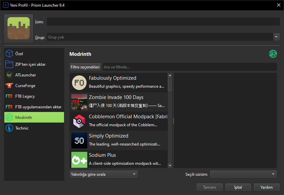Click the Filtre seçenekleri button

[x=85, y=67]
